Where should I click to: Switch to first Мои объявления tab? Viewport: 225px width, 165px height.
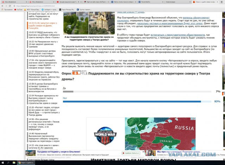(x=14, y=2)
